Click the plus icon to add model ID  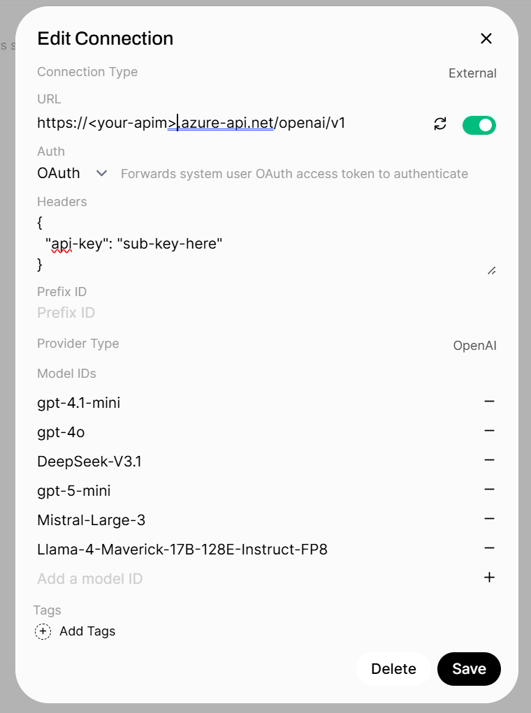(x=489, y=578)
